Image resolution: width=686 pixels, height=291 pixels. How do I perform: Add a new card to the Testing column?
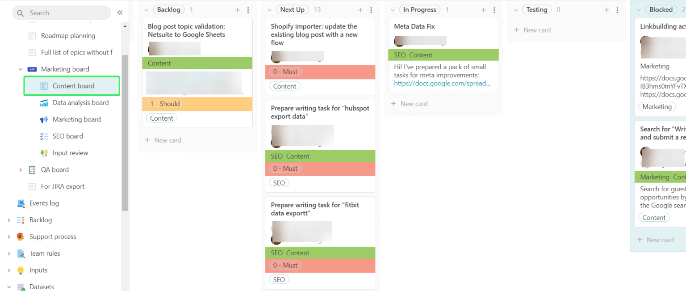pyautogui.click(x=532, y=30)
